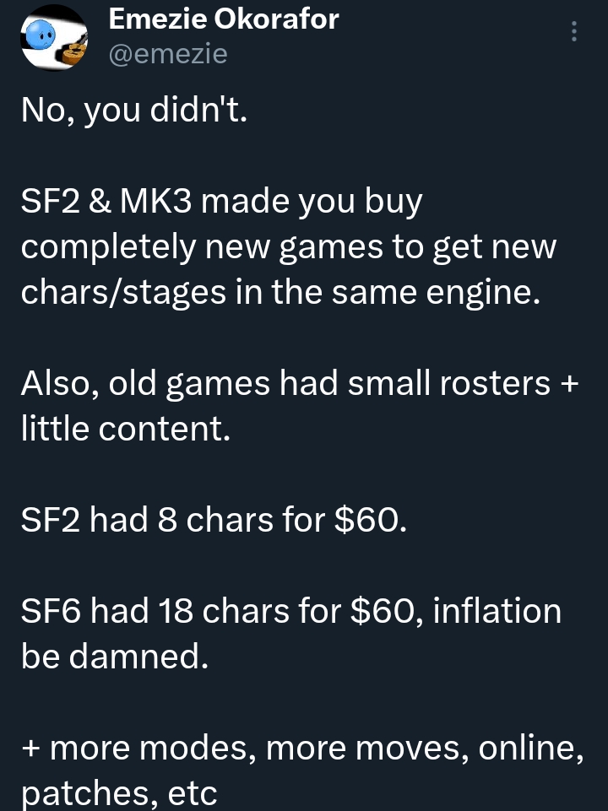Tap the "chars/stages in the same engine." line
The height and width of the screenshot is (811, 608).
(x=280, y=292)
